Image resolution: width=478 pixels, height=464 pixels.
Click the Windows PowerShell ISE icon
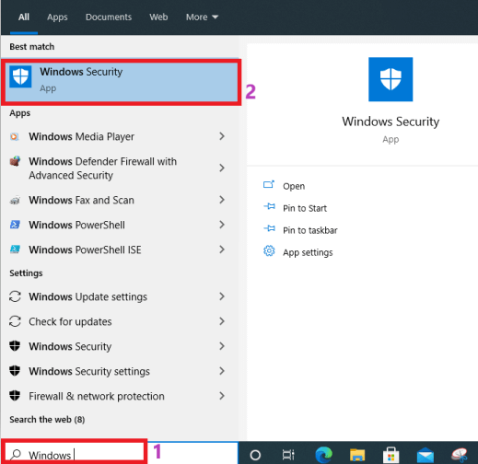point(15,249)
